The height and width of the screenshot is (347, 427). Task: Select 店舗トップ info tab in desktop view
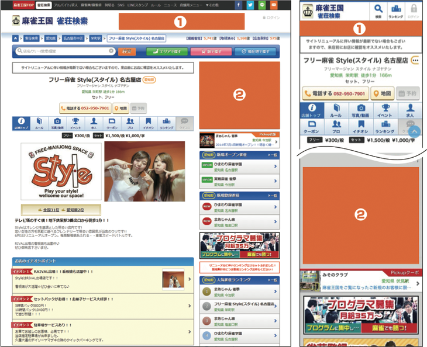[21, 123]
